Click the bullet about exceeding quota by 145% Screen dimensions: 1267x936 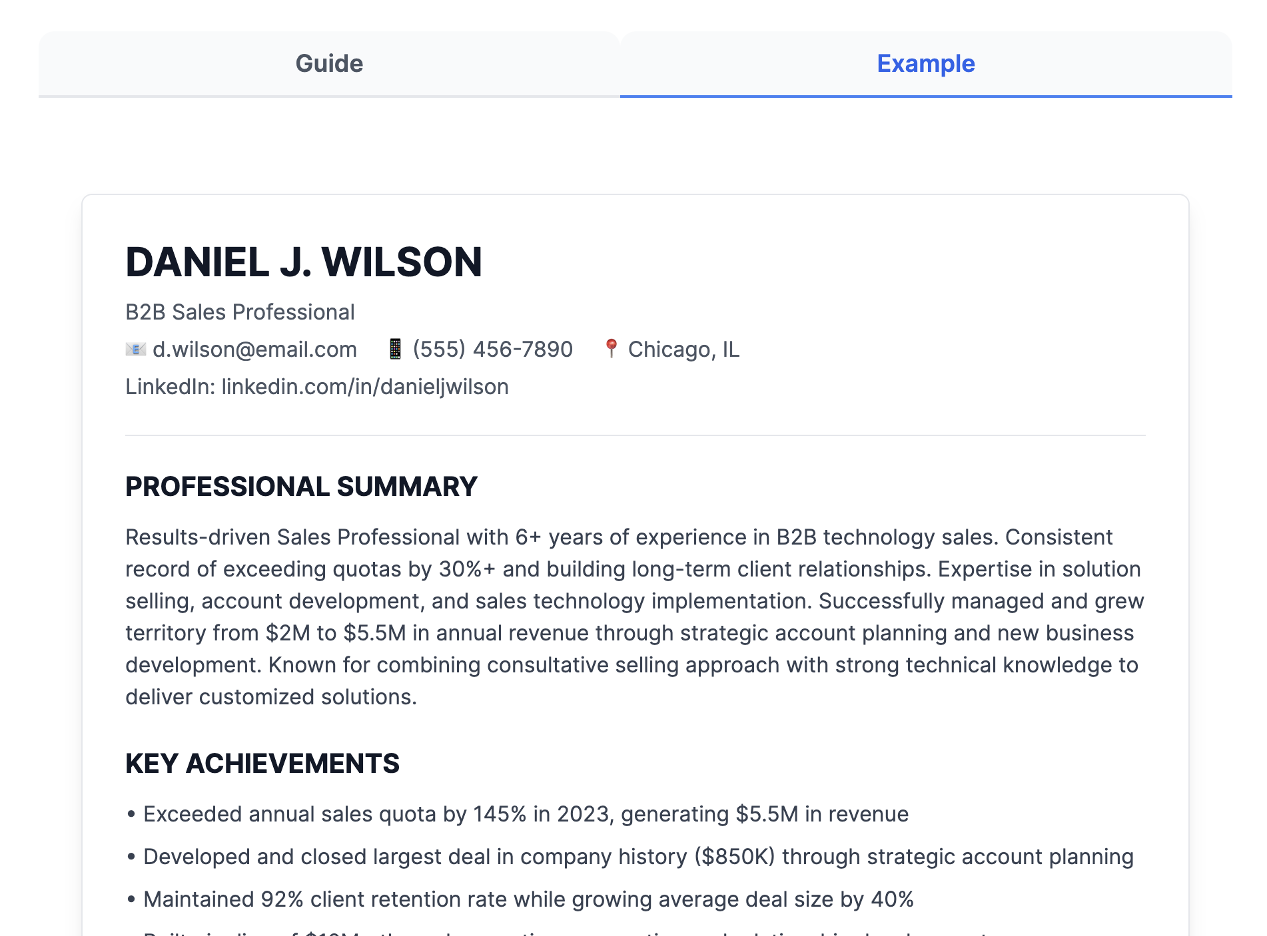(x=526, y=814)
